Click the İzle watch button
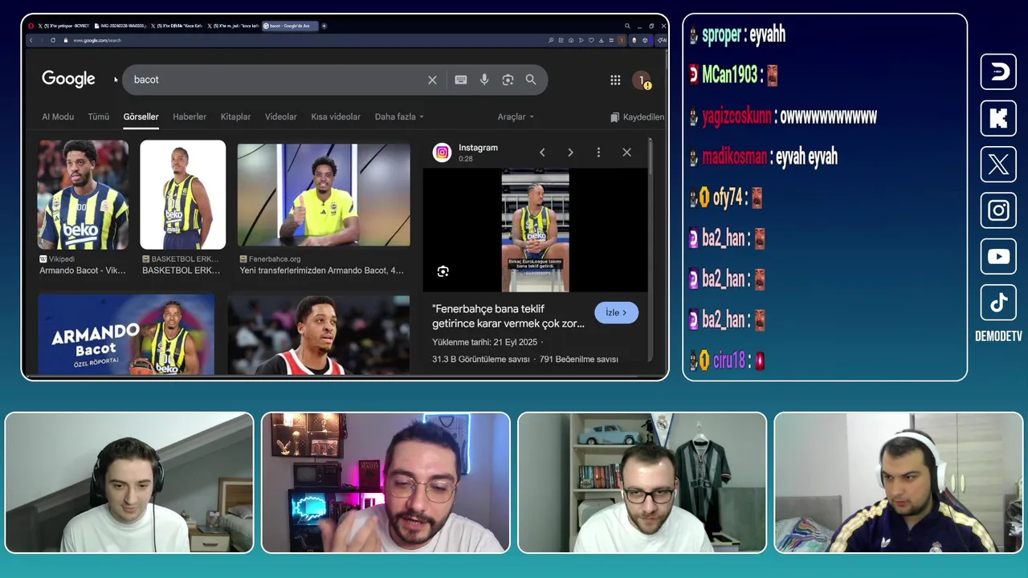The image size is (1028, 578). click(617, 312)
